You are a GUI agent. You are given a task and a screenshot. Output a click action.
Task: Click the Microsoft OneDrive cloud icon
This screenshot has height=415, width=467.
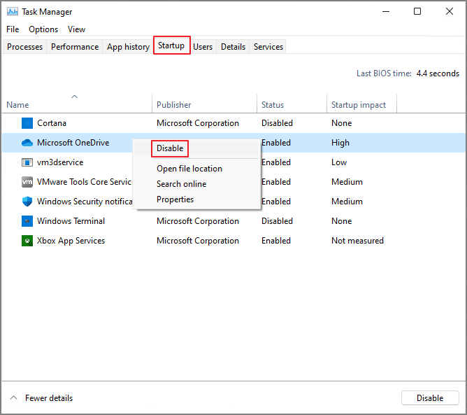tap(27, 143)
